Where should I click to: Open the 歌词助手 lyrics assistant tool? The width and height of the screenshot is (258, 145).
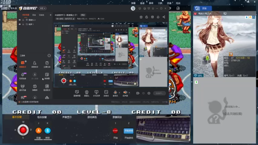47,87
